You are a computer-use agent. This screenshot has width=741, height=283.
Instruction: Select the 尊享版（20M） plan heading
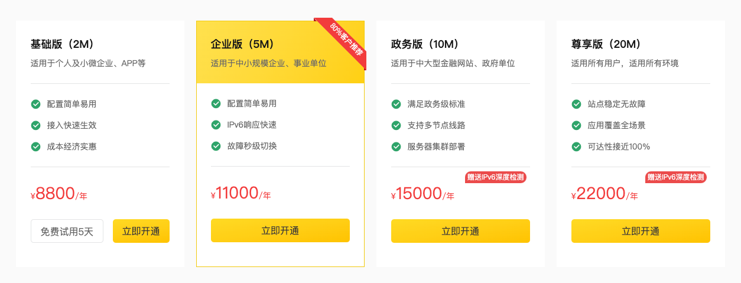[606, 44]
